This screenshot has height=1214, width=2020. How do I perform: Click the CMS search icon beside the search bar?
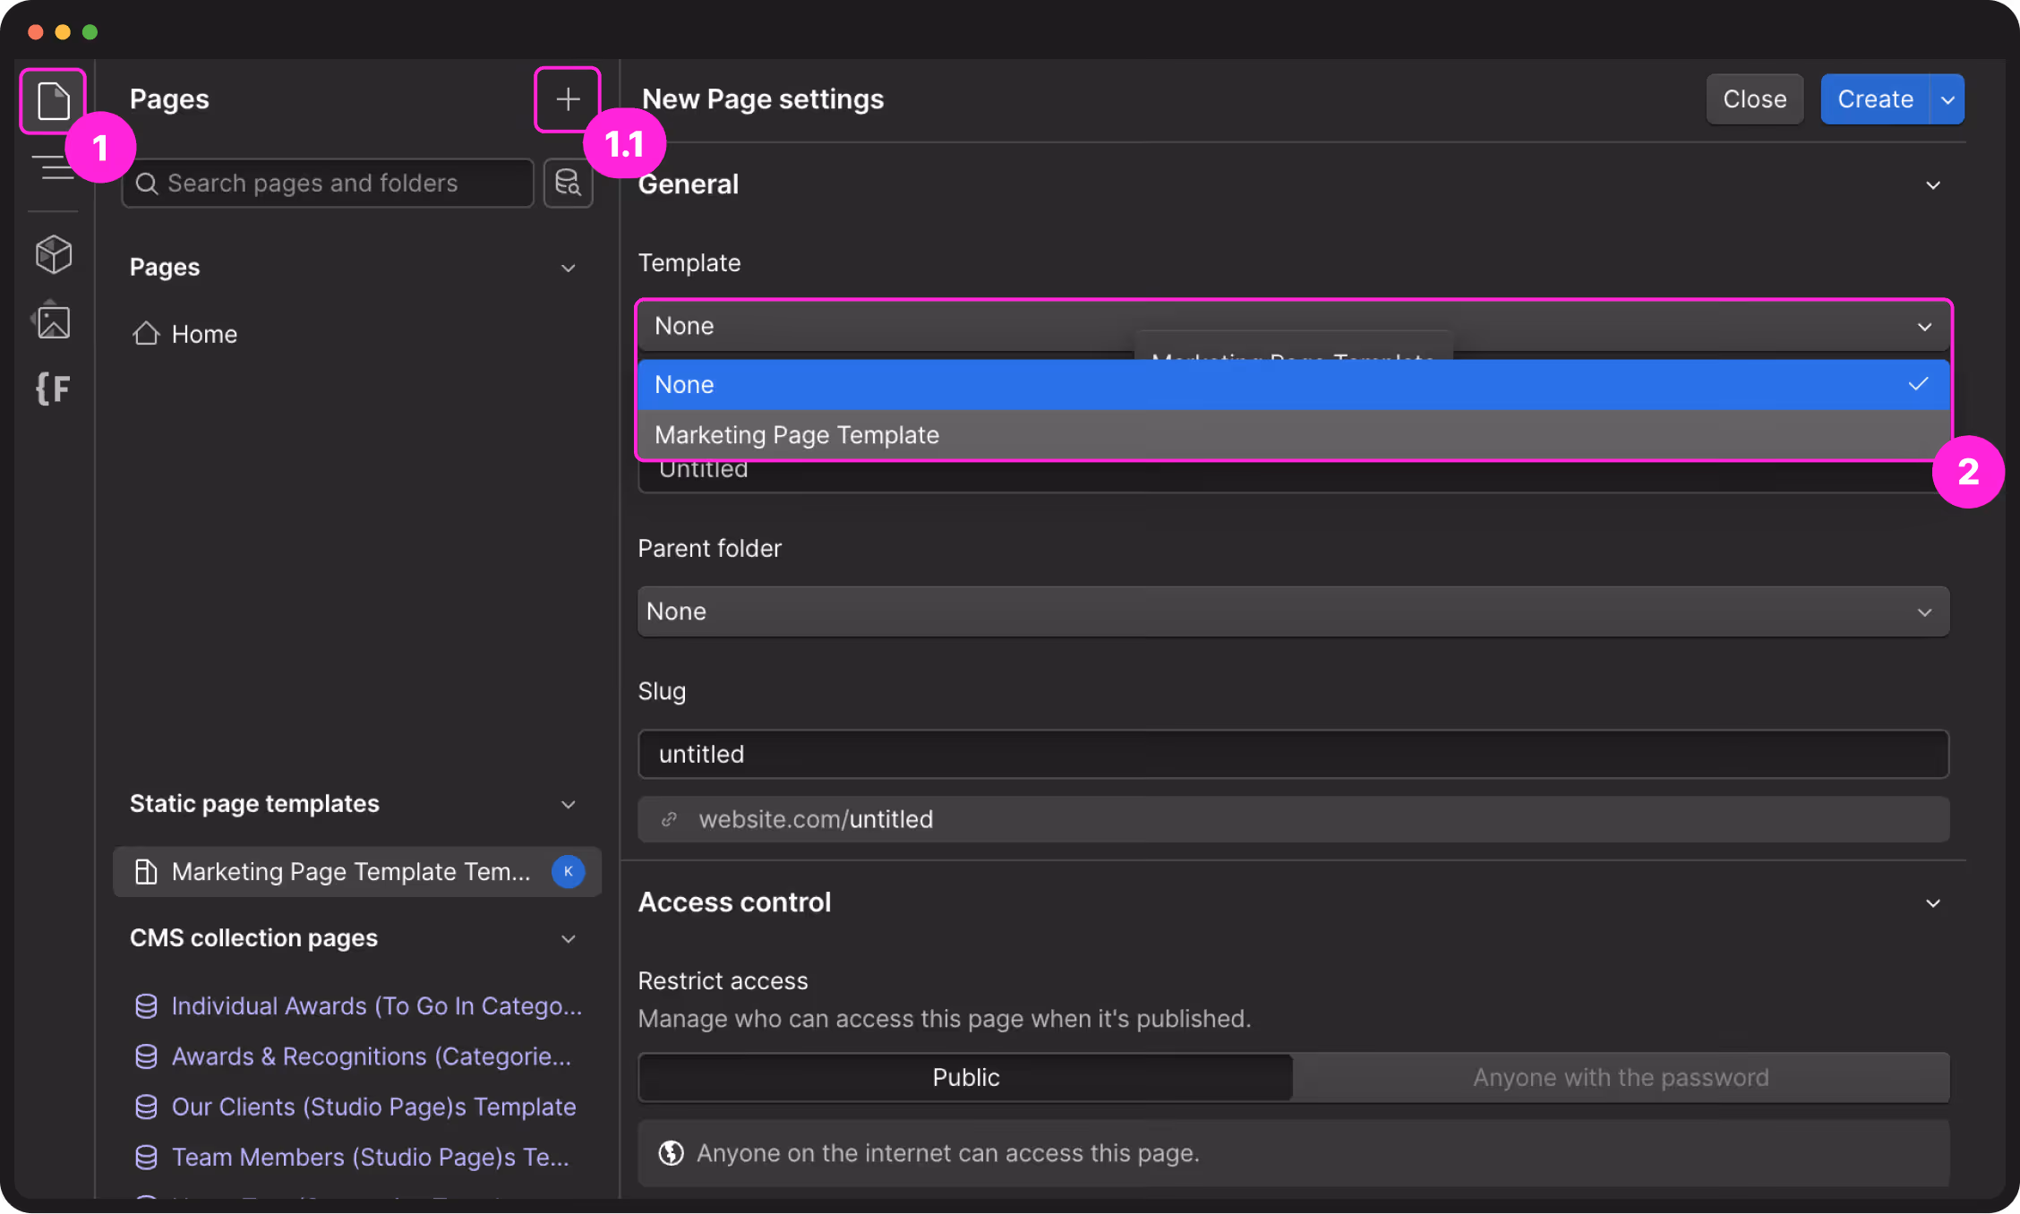(568, 183)
